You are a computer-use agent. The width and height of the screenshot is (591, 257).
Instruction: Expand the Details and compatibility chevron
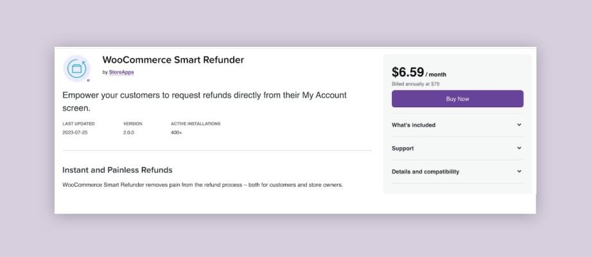(519, 172)
